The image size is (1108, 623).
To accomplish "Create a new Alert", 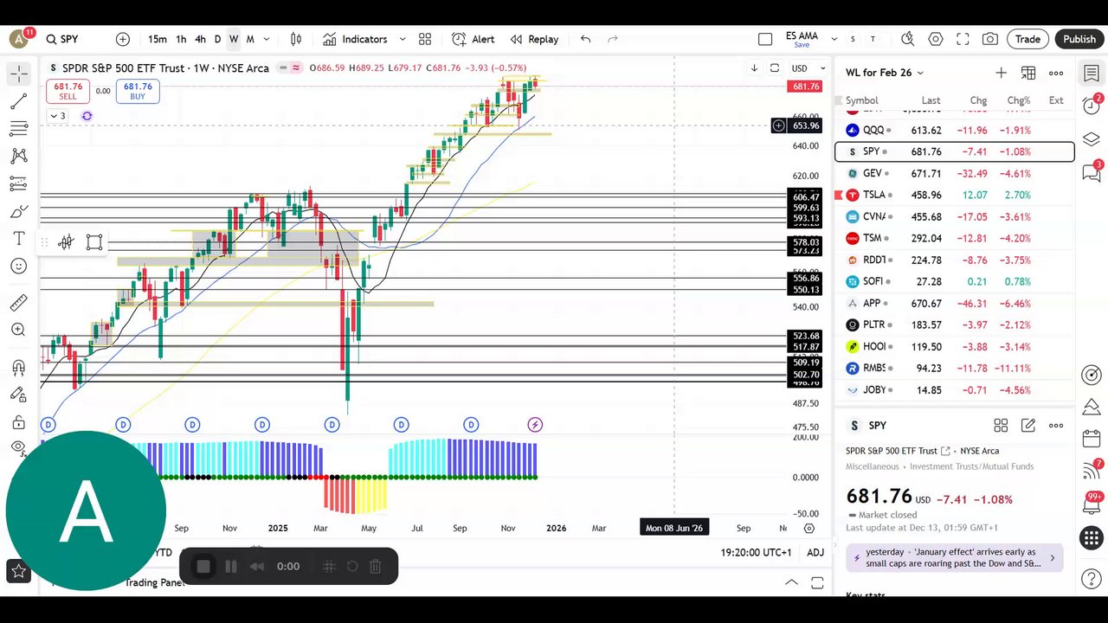I will pos(473,39).
